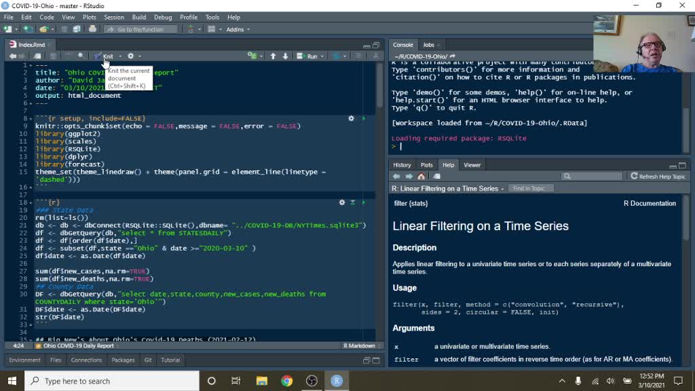This screenshot has width=695, height=391.
Task: Click the Insert new code chunk icon
Action: (x=252, y=56)
